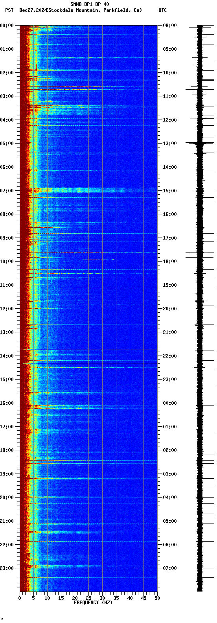Select the '04:00' label on the UTC axis
Image resolution: width=217 pixels, height=623 pixels.
[x=170, y=498]
